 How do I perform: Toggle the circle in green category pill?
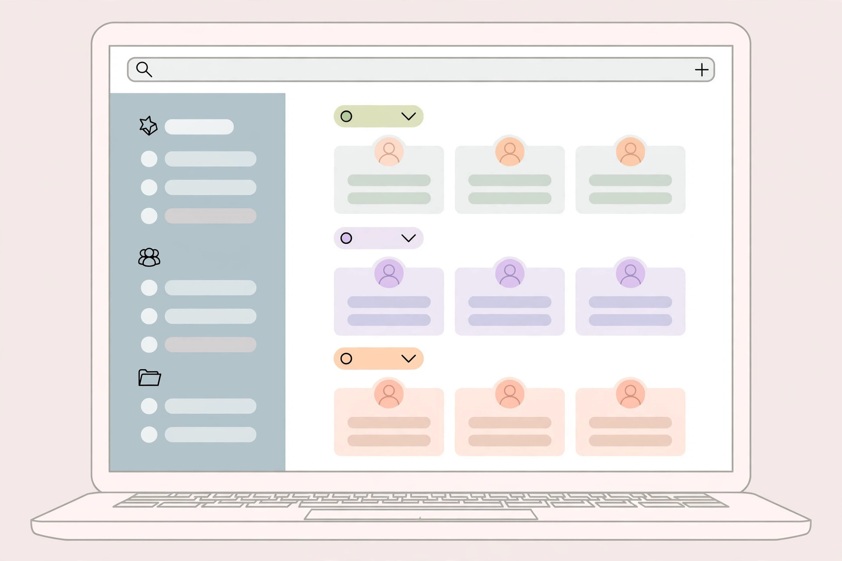point(346,116)
